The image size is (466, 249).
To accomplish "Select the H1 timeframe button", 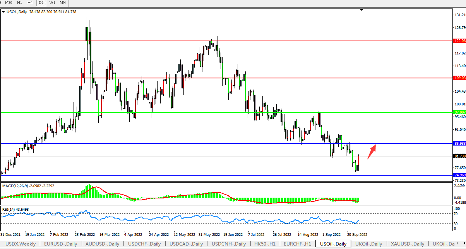I will pyautogui.click(x=19, y=3).
